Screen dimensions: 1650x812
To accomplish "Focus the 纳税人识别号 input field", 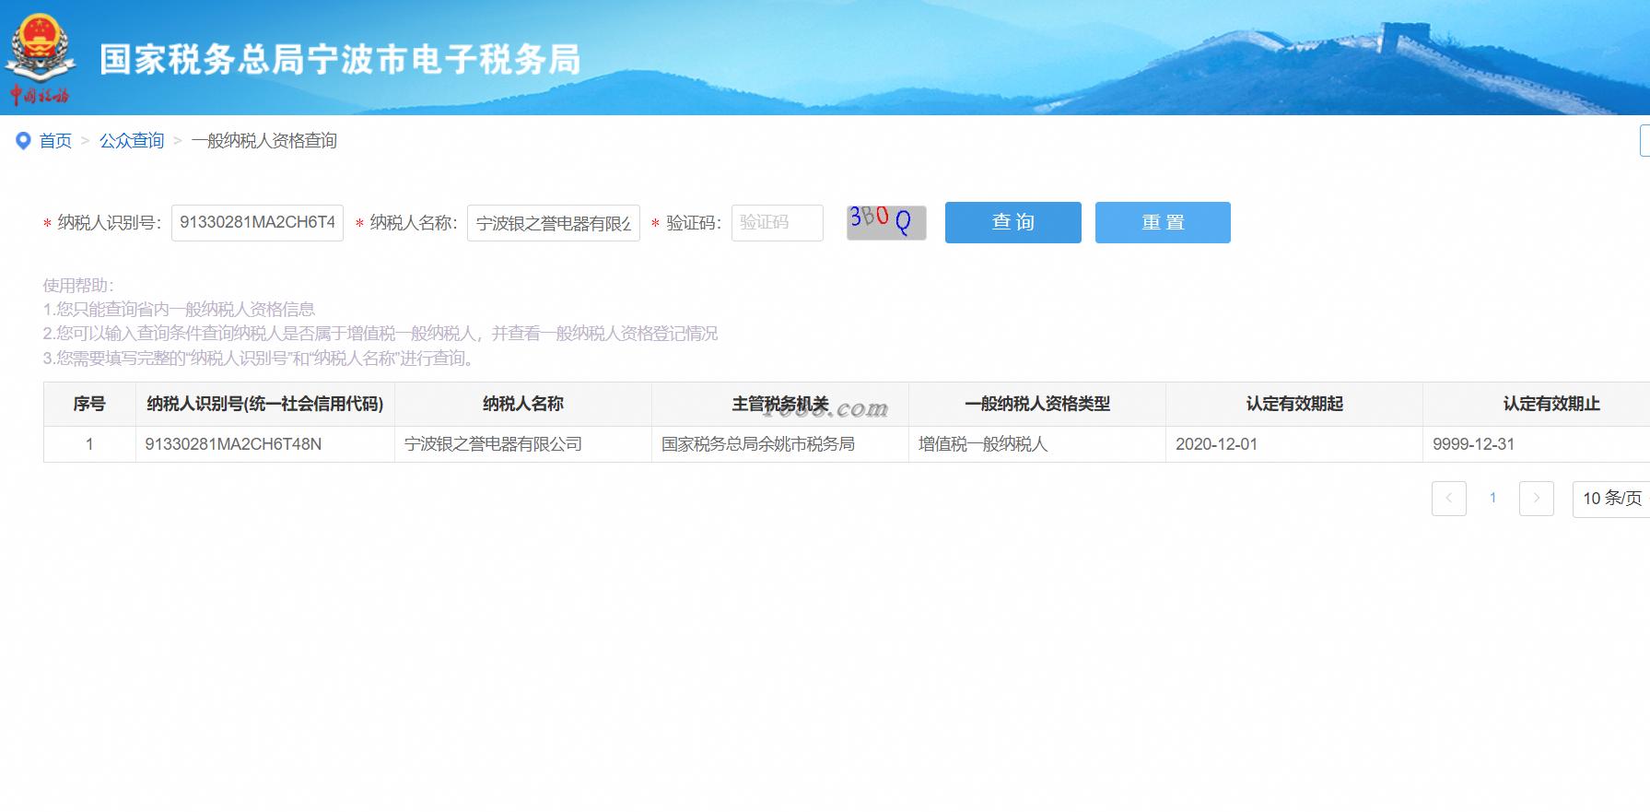I will coord(257,223).
